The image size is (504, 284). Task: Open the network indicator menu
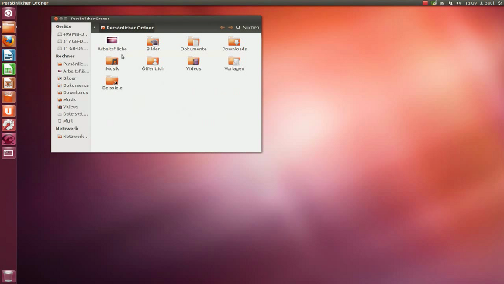450,3
